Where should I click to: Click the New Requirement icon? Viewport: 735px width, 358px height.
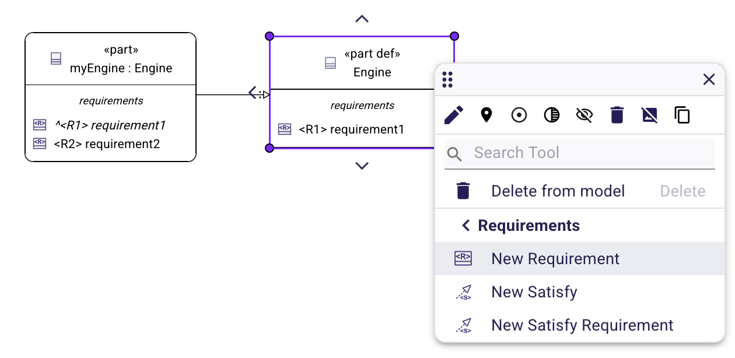click(463, 259)
